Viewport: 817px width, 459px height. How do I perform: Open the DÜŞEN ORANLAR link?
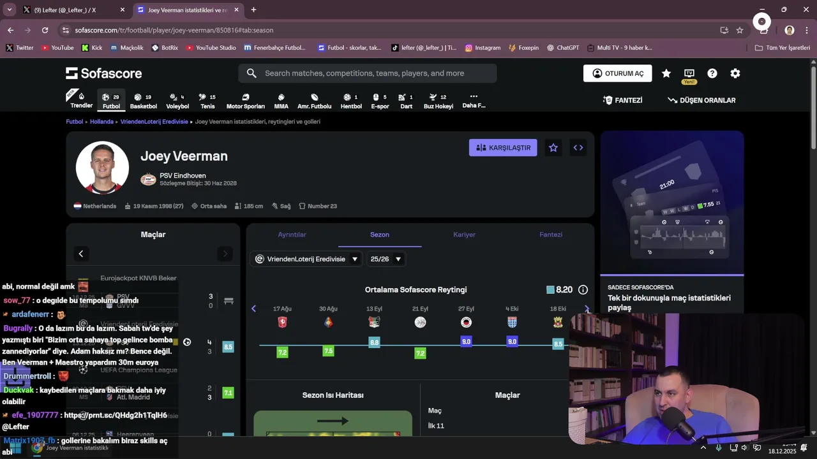coord(701,100)
